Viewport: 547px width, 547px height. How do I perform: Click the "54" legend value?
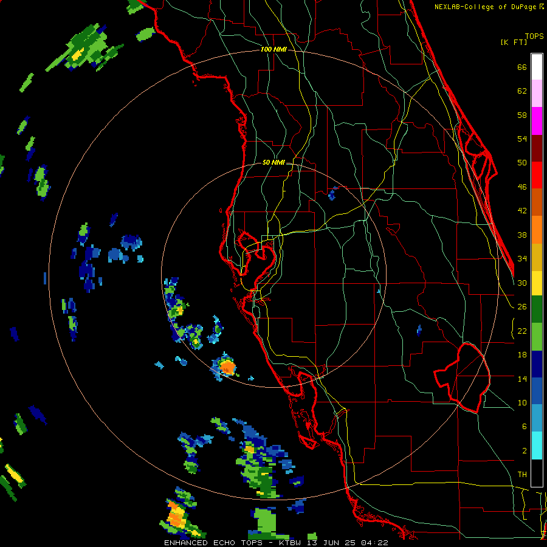(x=522, y=139)
